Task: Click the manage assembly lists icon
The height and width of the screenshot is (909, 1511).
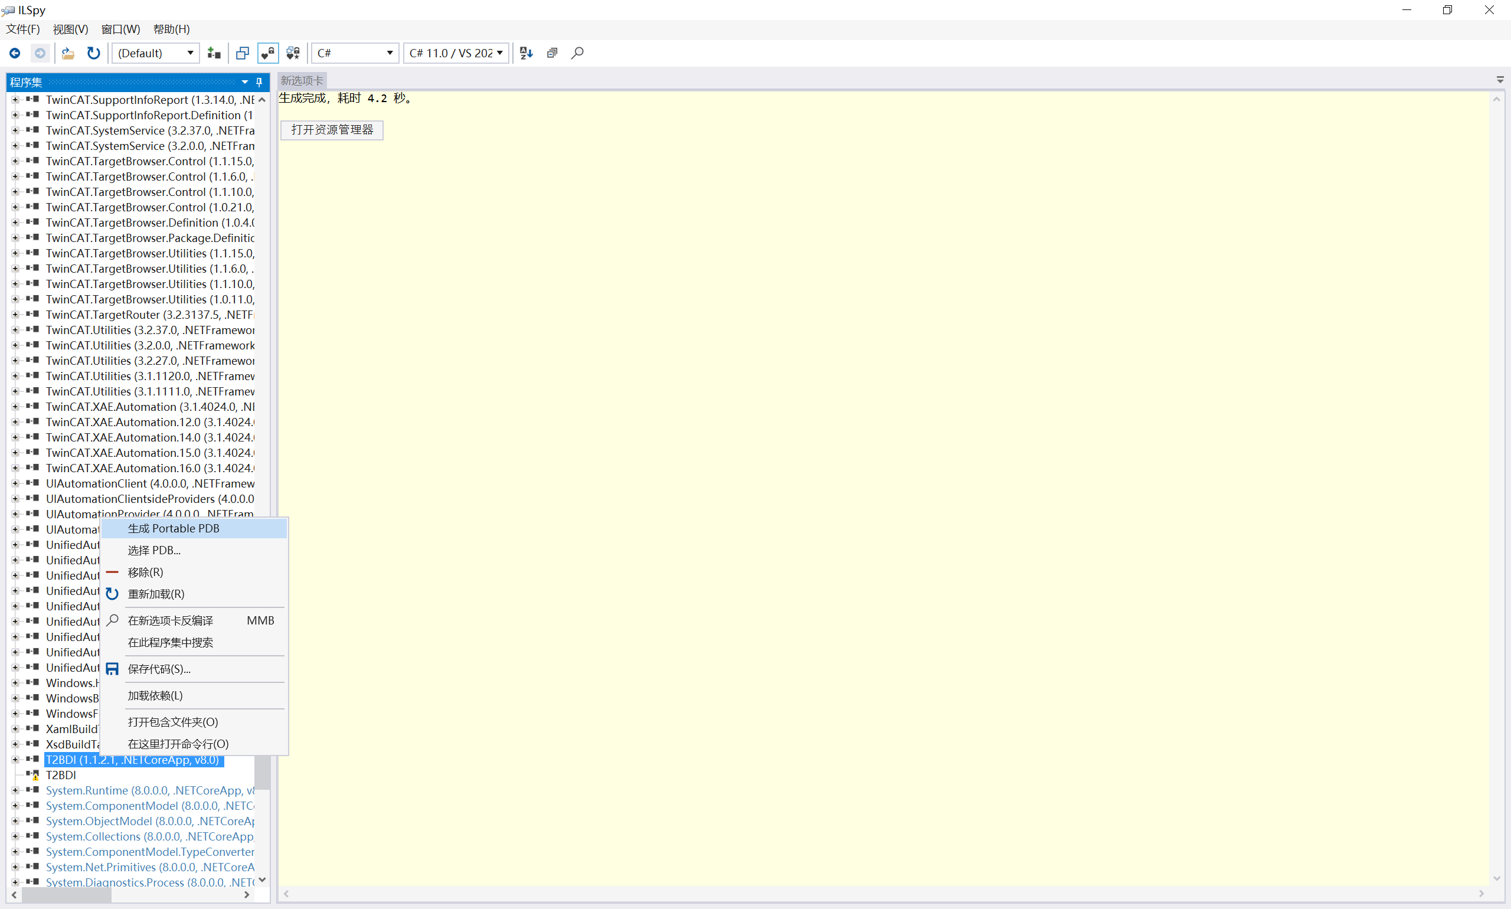Action: pyautogui.click(x=214, y=53)
